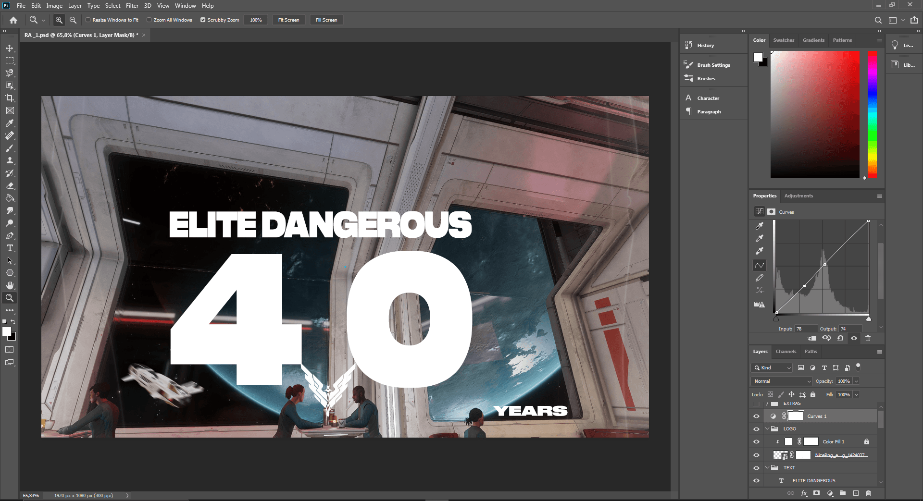Click the Fit Screen button

pos(288,20)
